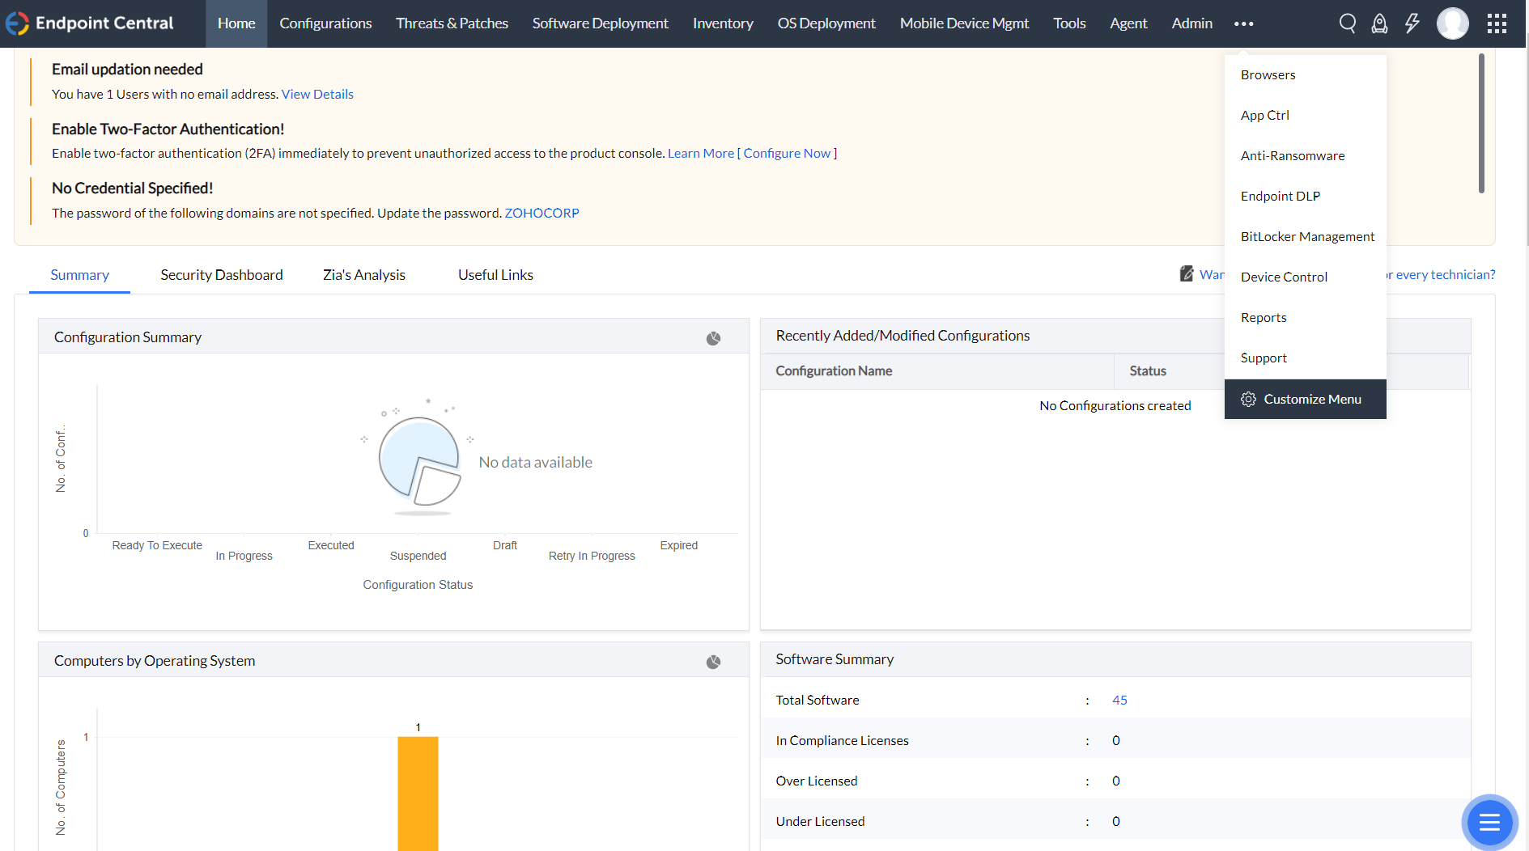Click the Computers by Operating System chart icon
Image resolution: width=1529 pixels, height=851 pixels.
[x=713, y=662]
